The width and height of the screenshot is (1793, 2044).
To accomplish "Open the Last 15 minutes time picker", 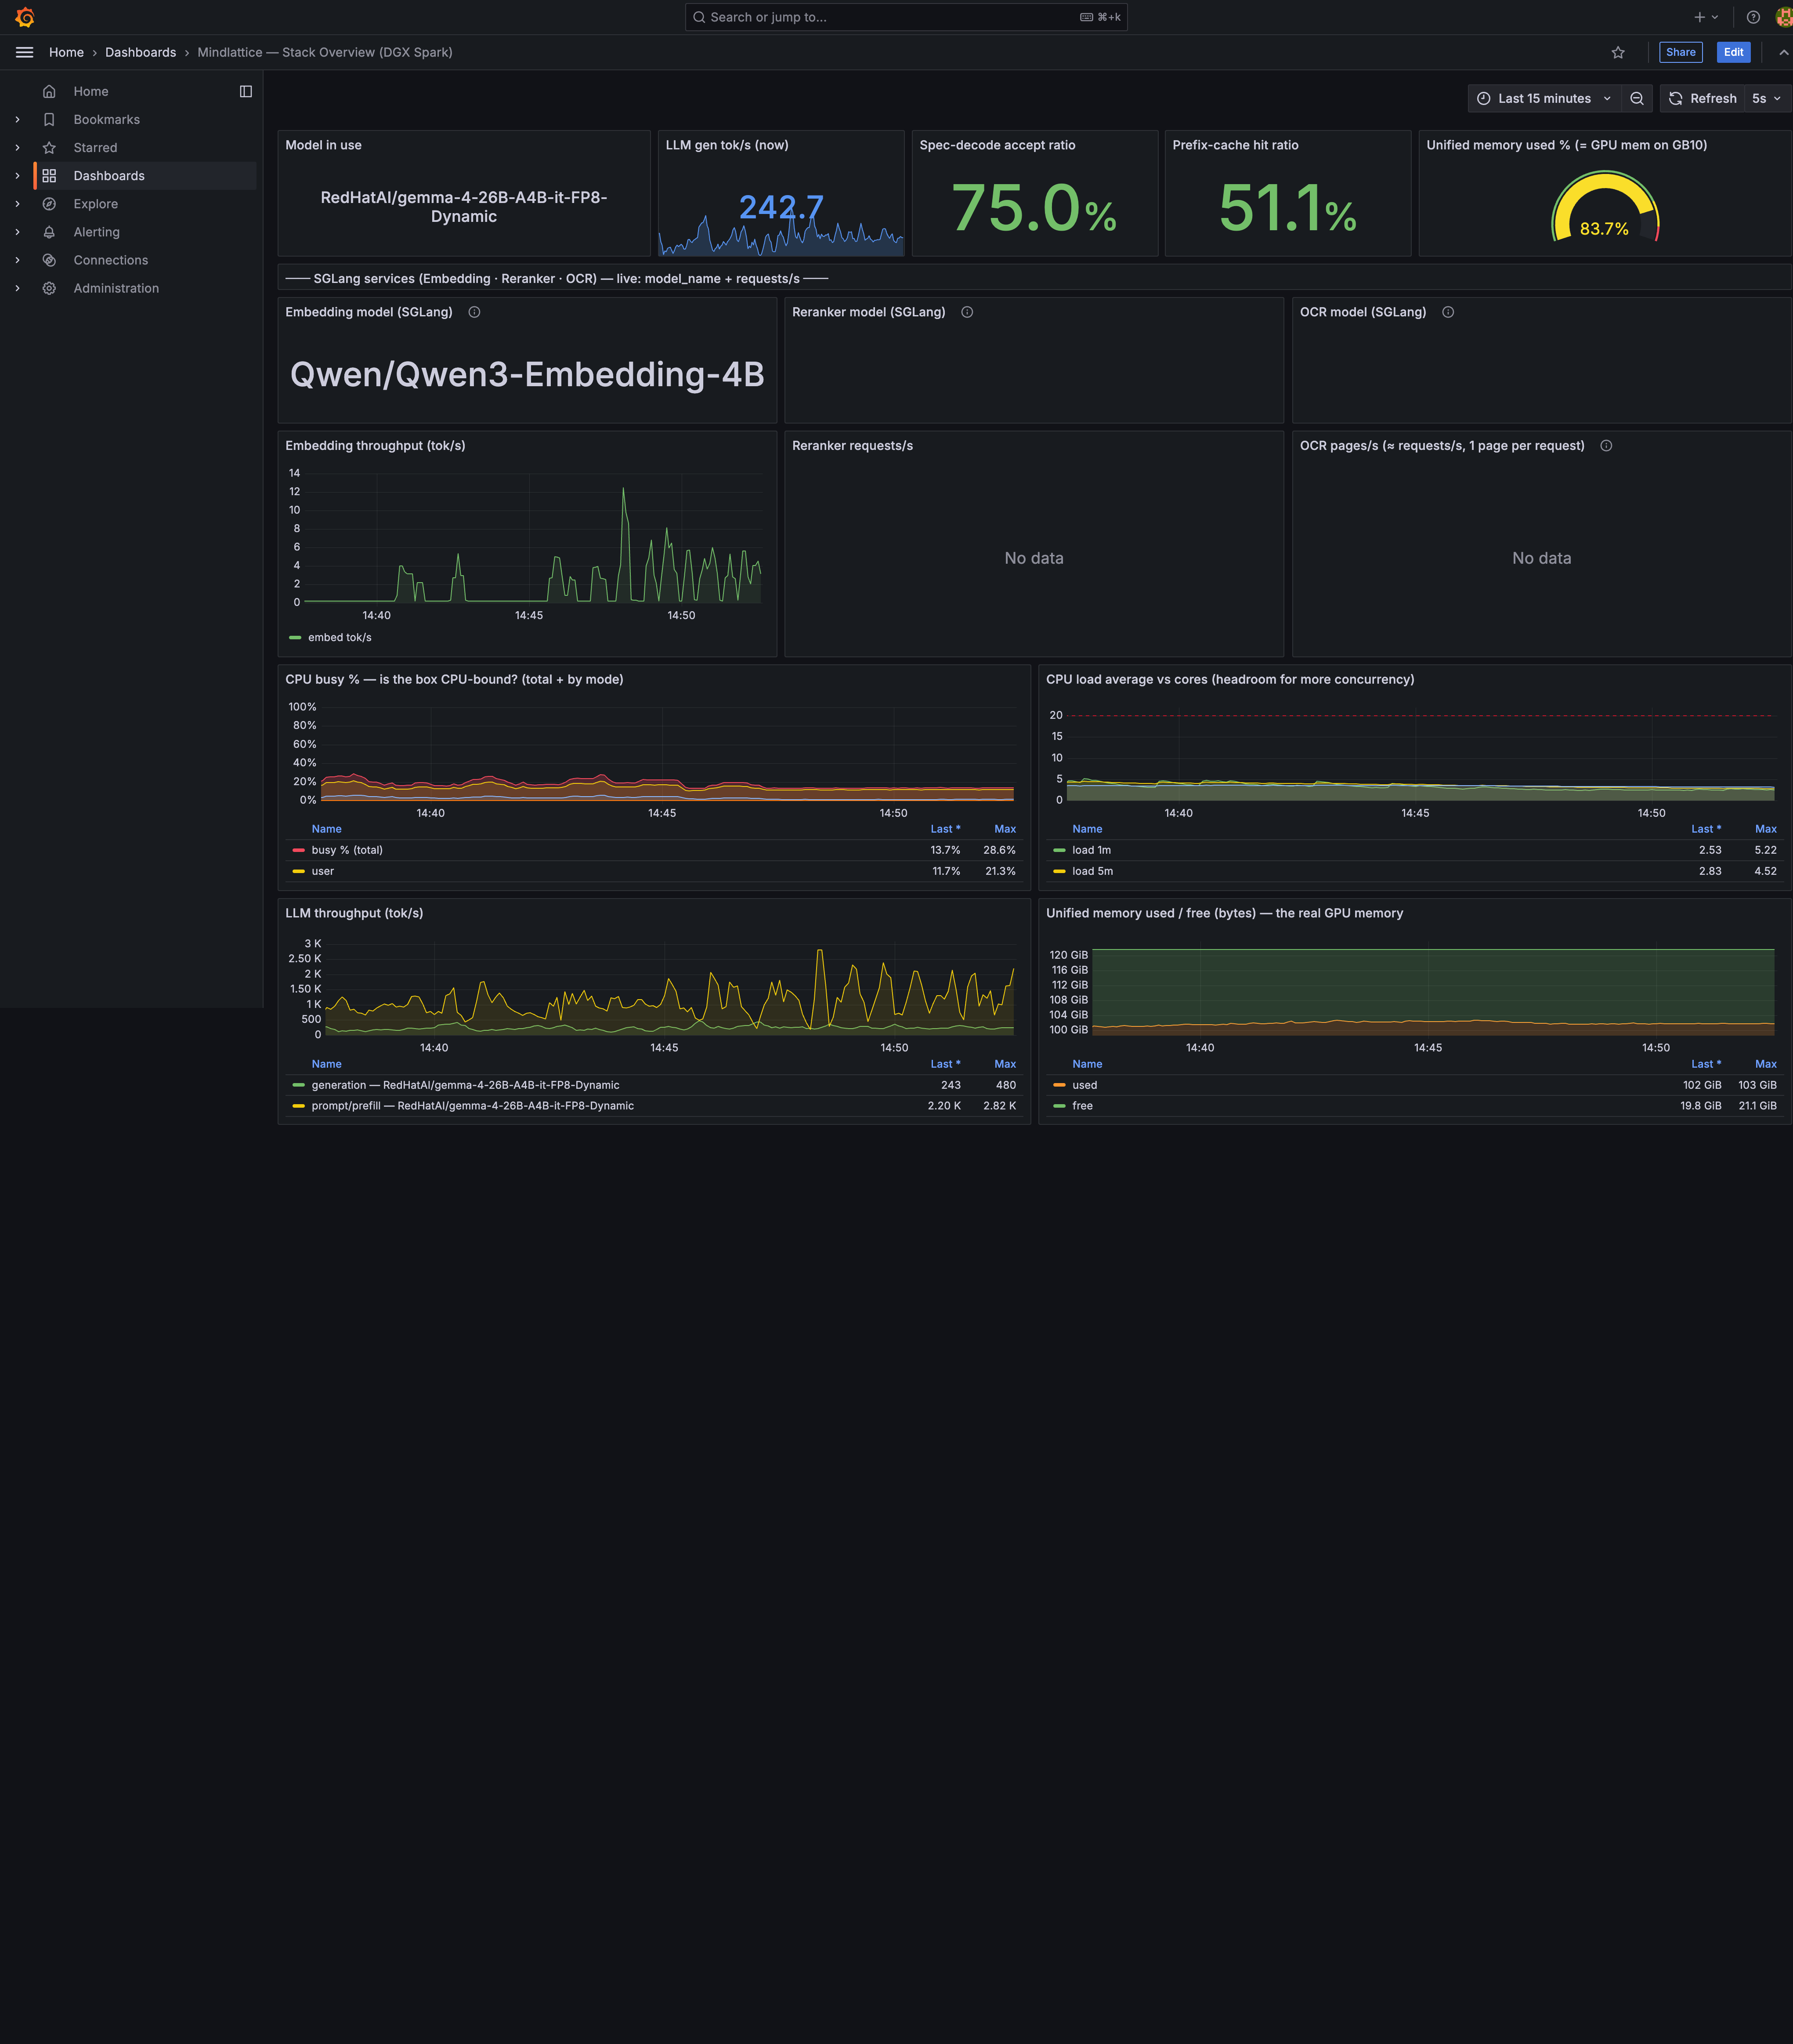I will (x=1544, y=98).
